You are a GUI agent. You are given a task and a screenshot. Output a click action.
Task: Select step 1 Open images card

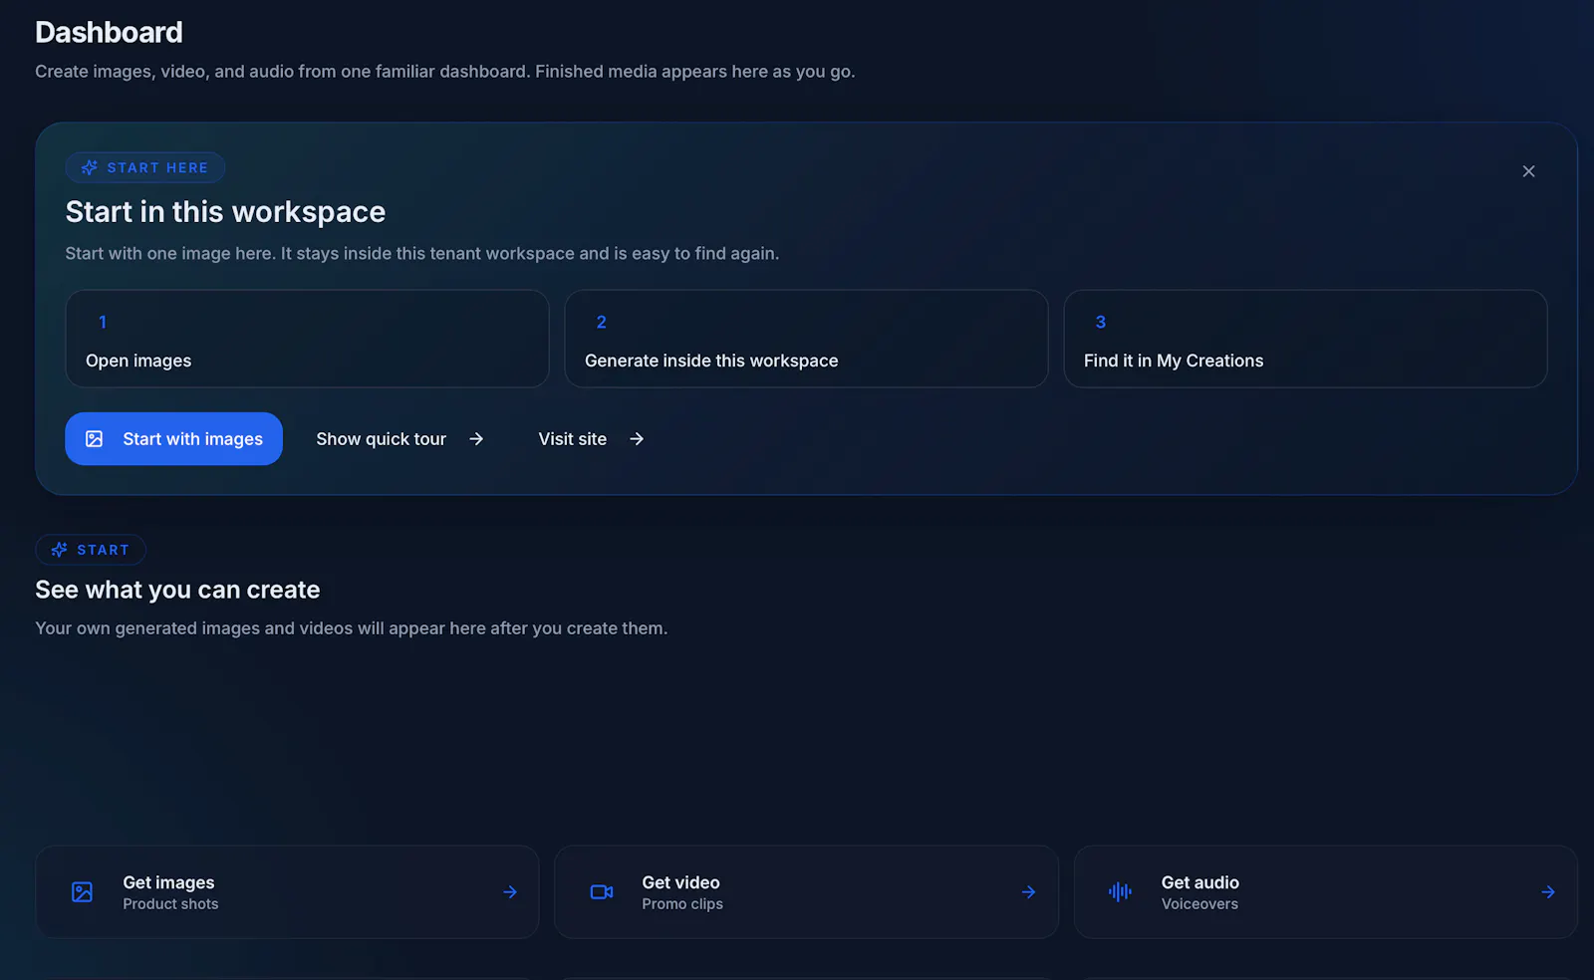coord(307,339)
